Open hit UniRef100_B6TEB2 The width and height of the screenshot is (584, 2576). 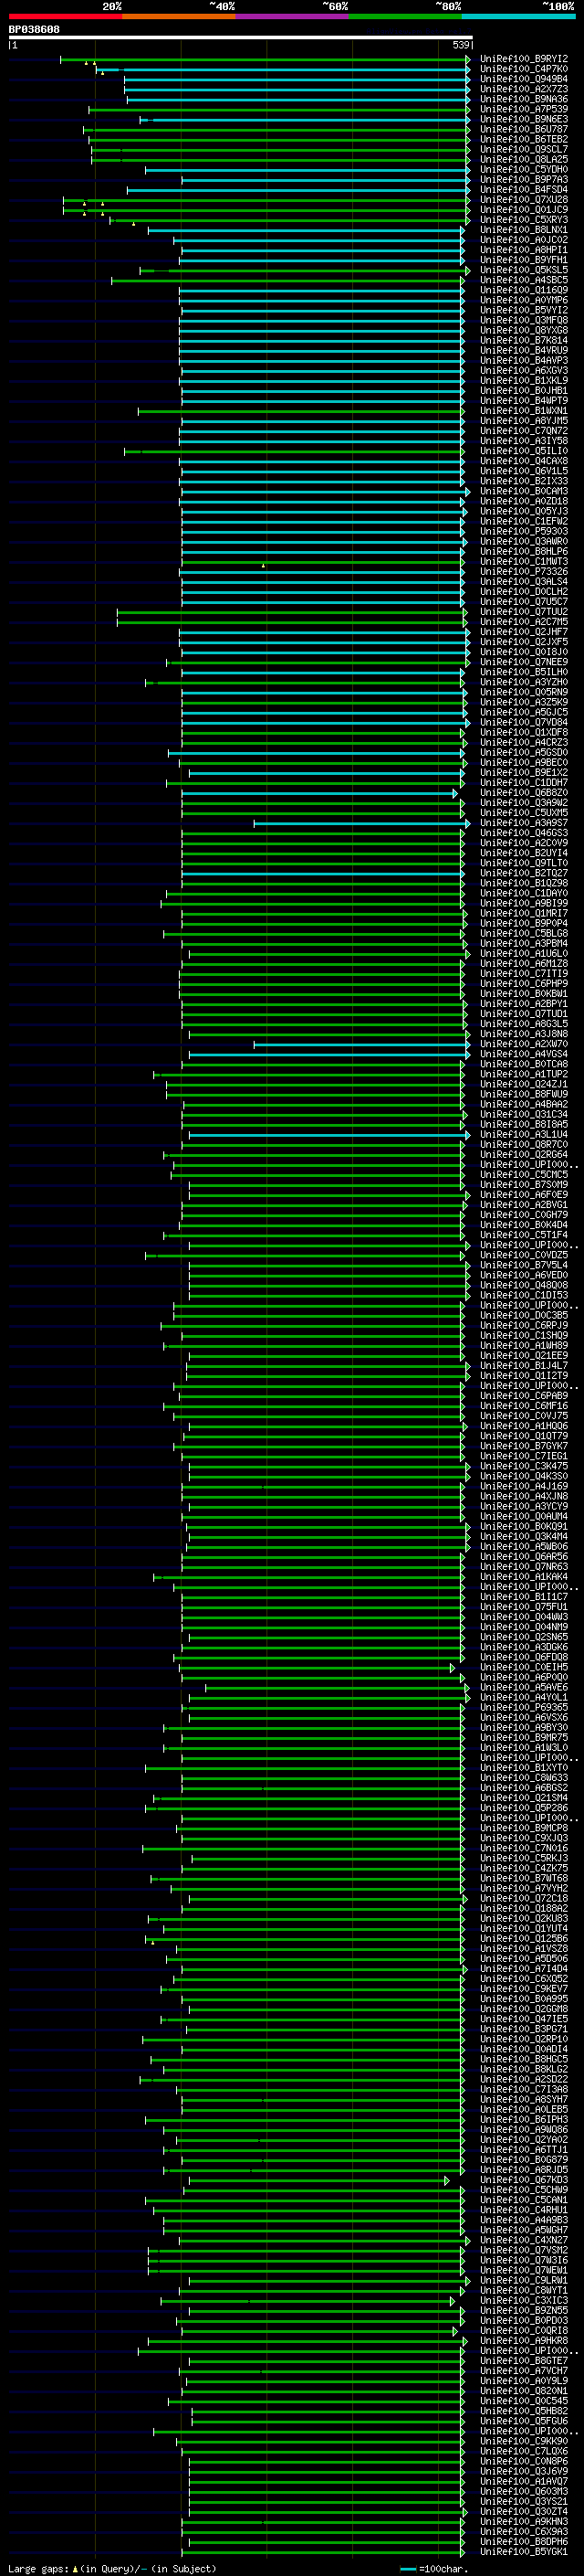click(524, 139)
